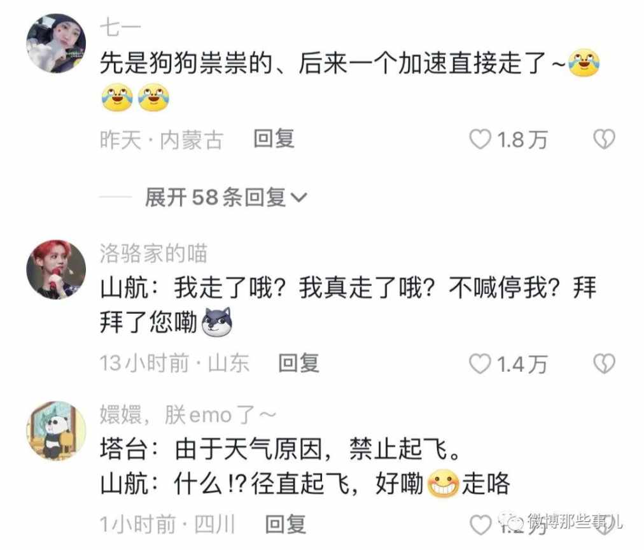
Task: Like the comment from 七一
Action: point(480,139)
